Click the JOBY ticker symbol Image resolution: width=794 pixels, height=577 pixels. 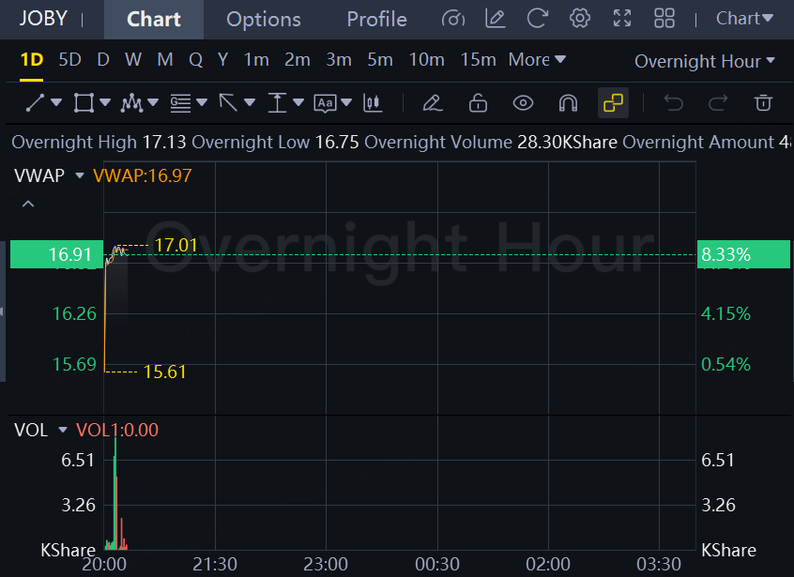43,19
